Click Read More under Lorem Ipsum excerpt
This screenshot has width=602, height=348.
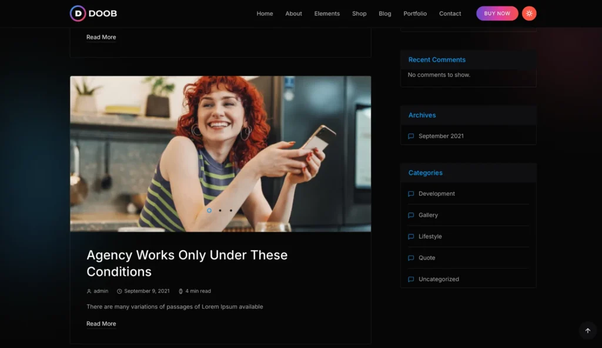[x=101, y=324]
